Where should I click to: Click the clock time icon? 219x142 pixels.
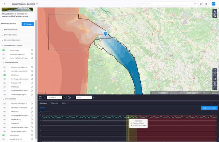pyautogui.click(x=69, y=97)
